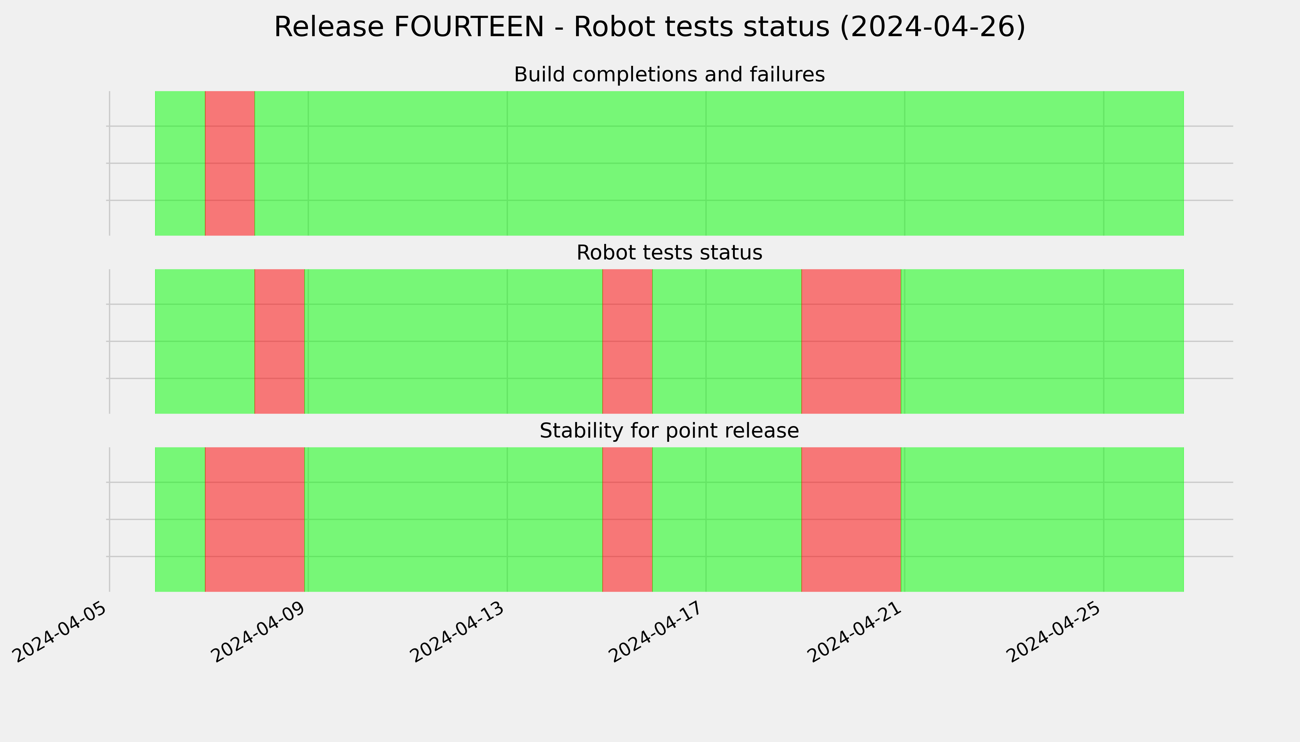This screenshot has width=1300, height=742.
Task: Click the last green segment in Stability chart
Action: [x=1042, y=519]
